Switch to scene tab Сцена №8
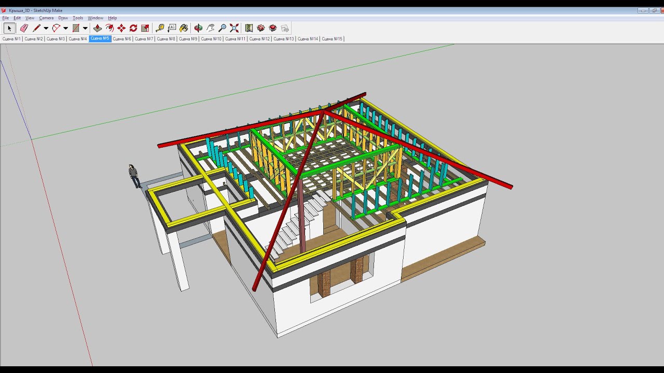 click(x=166, y=39)
